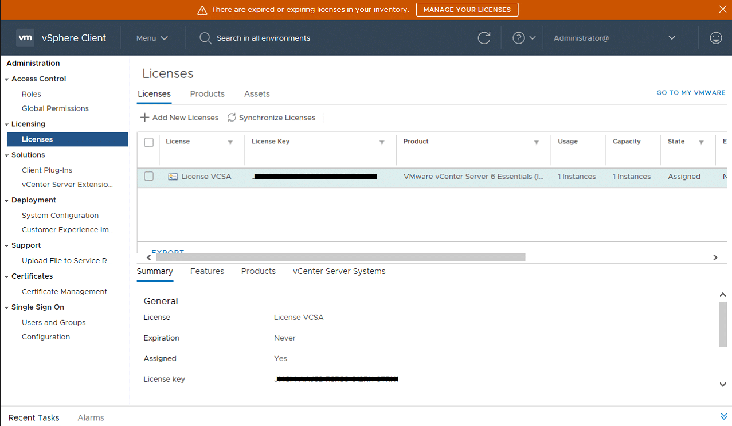This screenshot has height=426, width=732.
Task: Switch to the Licenses tab
Action: pyautogui.click(x=154, y=94)
